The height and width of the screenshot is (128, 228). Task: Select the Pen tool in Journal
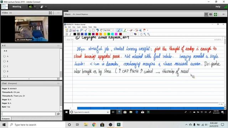point(119,30)
